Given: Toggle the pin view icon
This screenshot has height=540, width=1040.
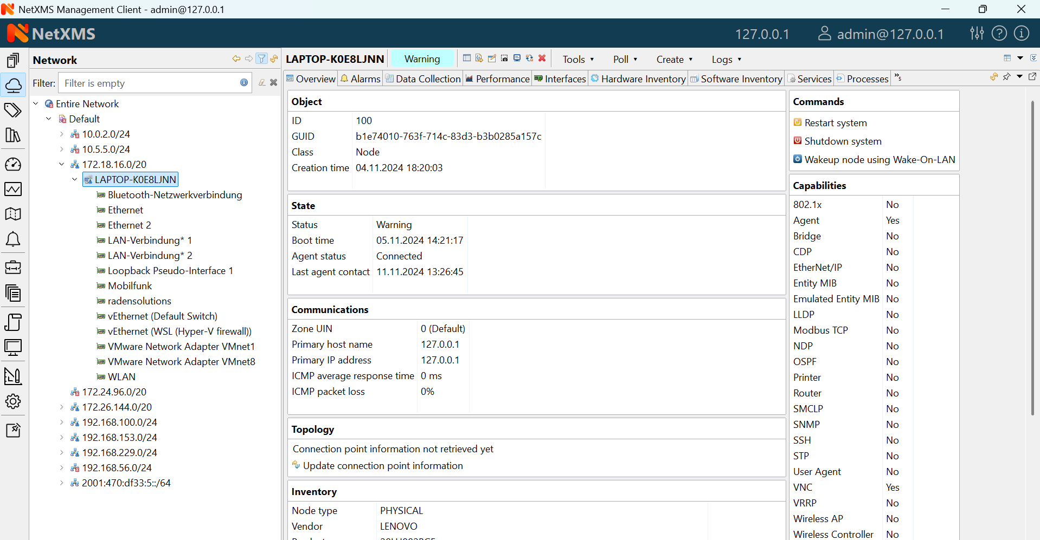Looking at the screenshot, I should click(1006, 77).
